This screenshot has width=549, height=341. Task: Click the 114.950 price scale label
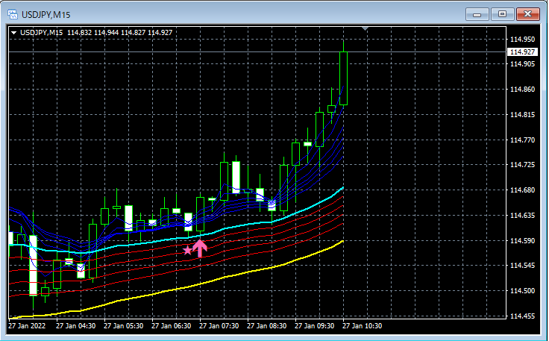(x=522, y=40)
